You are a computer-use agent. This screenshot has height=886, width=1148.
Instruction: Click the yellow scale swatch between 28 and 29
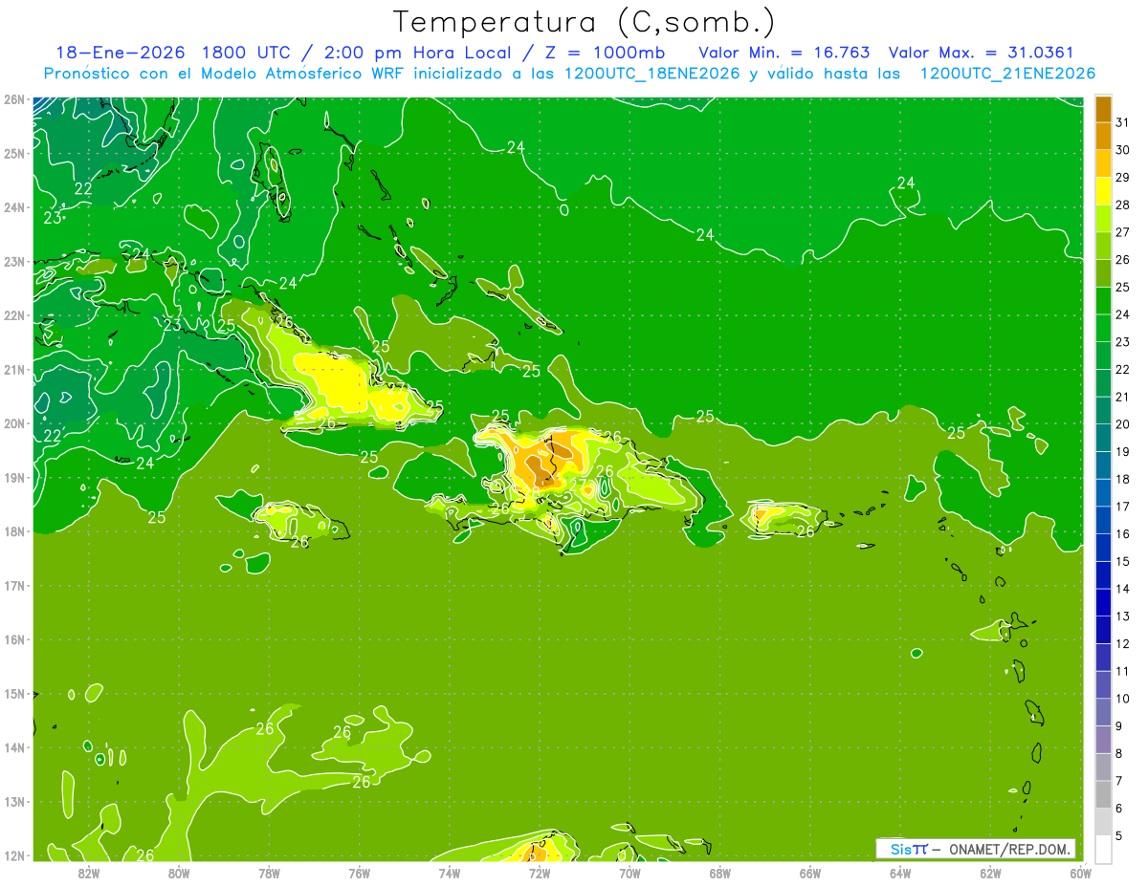(1103, 191)
